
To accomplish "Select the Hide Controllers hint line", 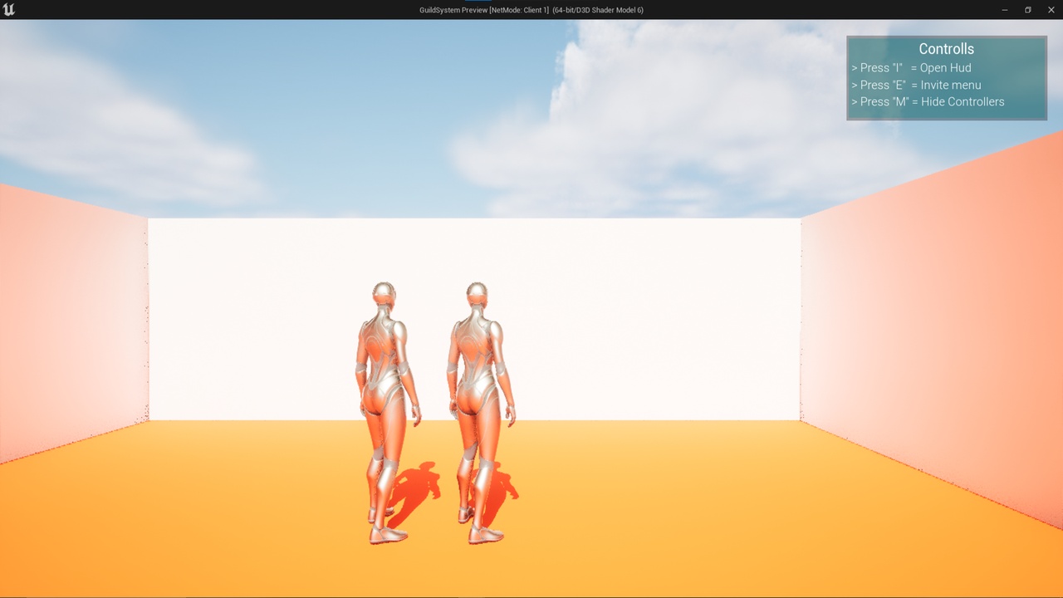I will (x=928, y=101).
